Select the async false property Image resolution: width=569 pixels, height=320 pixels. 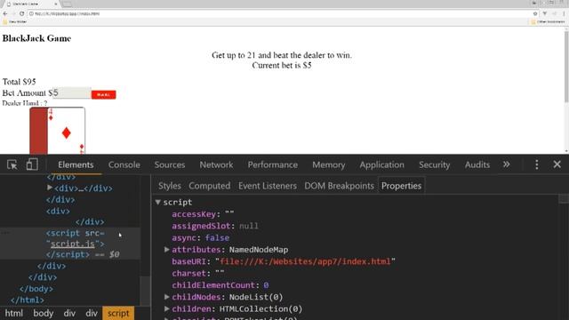point(200,238)
